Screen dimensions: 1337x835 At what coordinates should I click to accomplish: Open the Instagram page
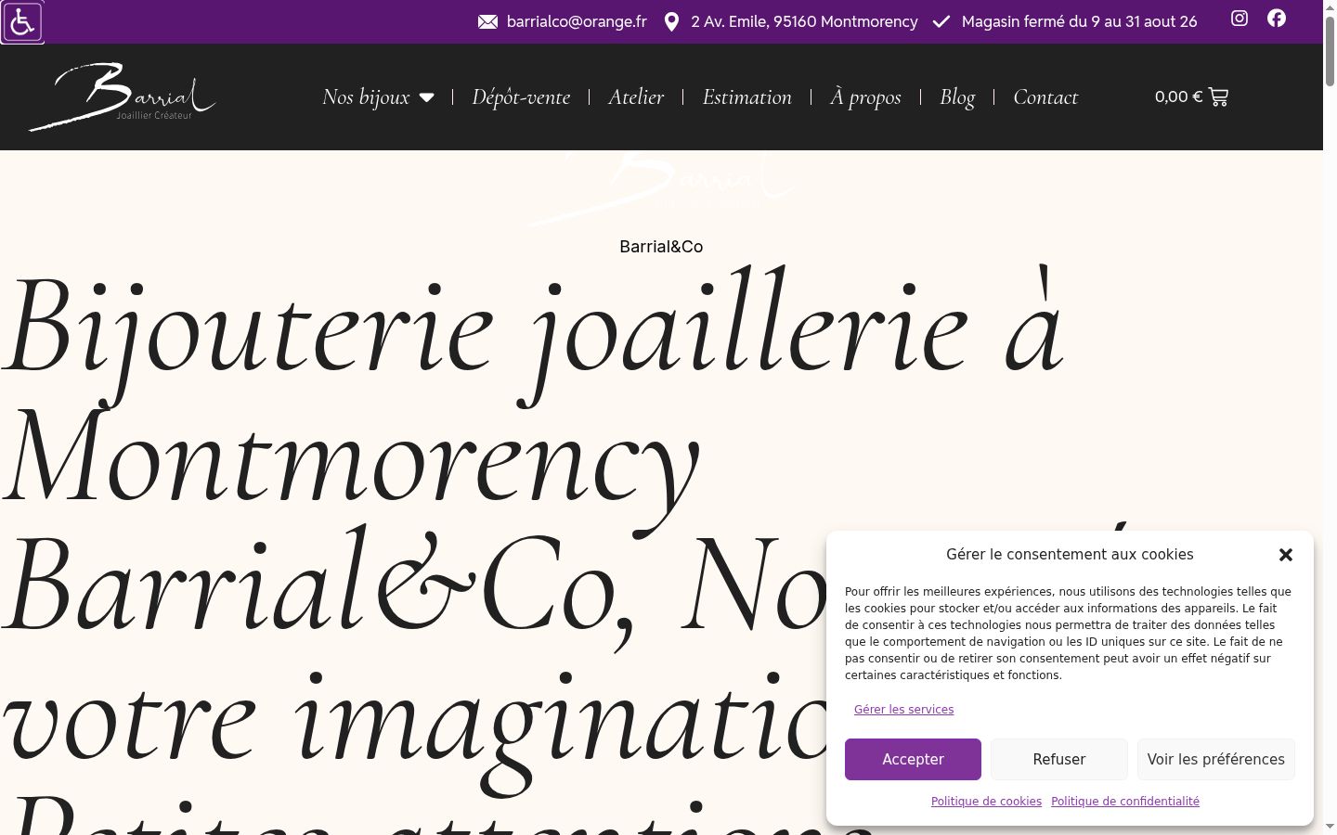point(1240,19)
